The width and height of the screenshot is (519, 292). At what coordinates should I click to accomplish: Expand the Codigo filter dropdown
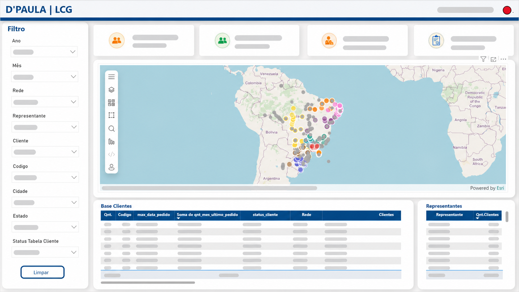point(45,177)
